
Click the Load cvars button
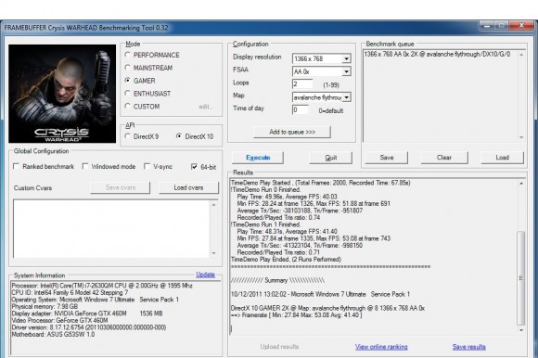pos(188,187)
